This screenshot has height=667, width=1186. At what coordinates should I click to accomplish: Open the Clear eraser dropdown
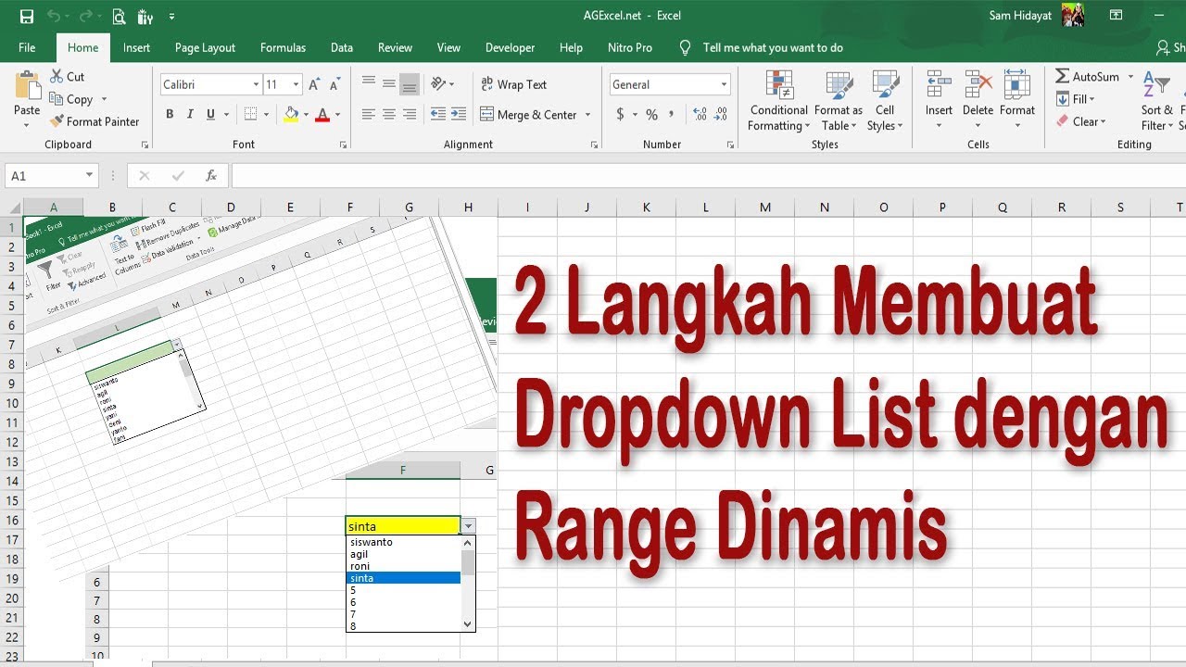(x=1081, y=121)
